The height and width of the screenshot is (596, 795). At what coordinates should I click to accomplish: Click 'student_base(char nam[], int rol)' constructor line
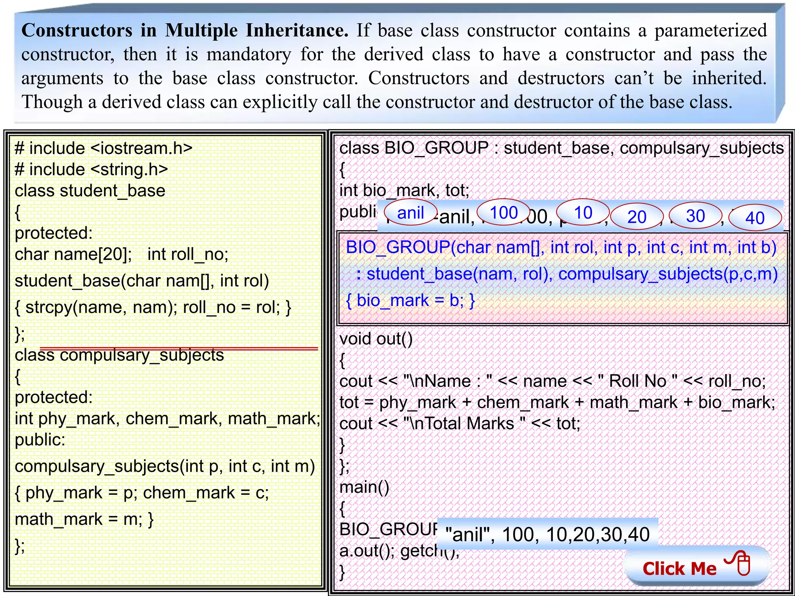(142, 281)
